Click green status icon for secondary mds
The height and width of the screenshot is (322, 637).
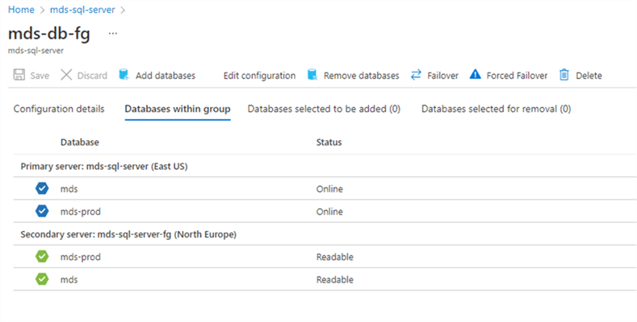42,279
